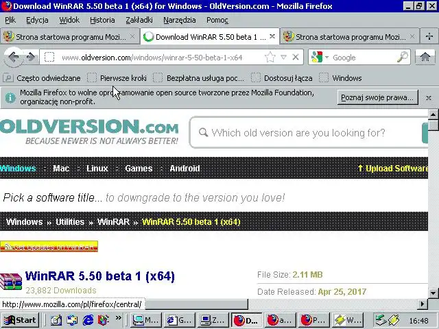The width and height of the screenshot is (439, 329).
Task: Open the Plik menu
Action: pyautogui.click(x=10, y=20)
